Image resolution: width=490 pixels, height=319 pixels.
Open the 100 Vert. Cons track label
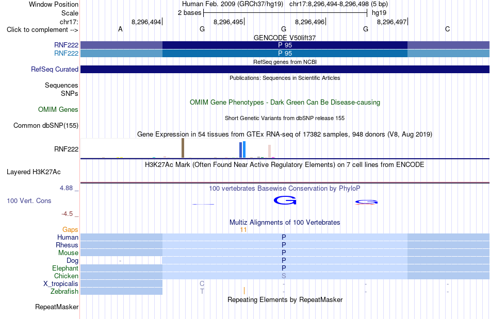click(29, 200)
